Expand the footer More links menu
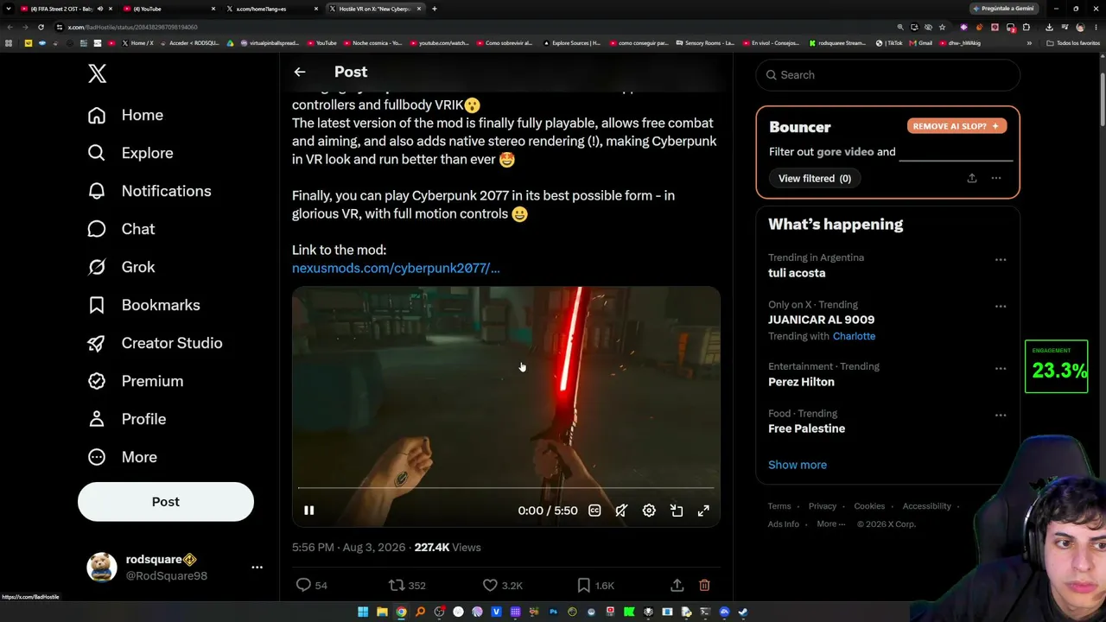Image resolution: width=1106 pixels, height=622 pixels. (x=831, y=524)
